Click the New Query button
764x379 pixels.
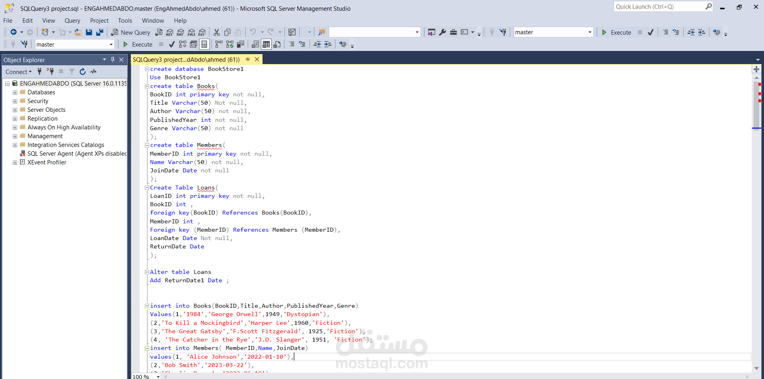tap(130, 32)
